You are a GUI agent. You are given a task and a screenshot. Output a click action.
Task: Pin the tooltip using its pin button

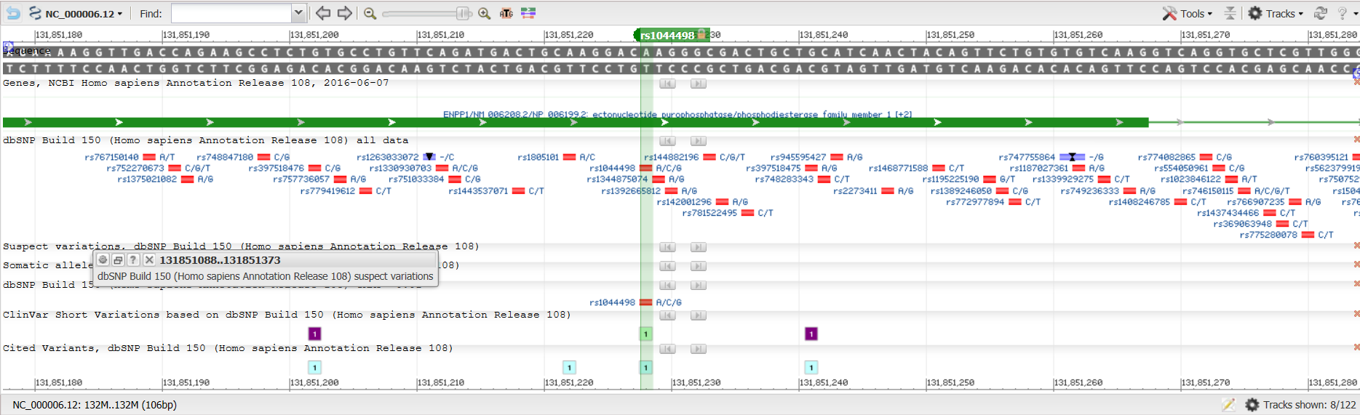(x=118, y=259)
